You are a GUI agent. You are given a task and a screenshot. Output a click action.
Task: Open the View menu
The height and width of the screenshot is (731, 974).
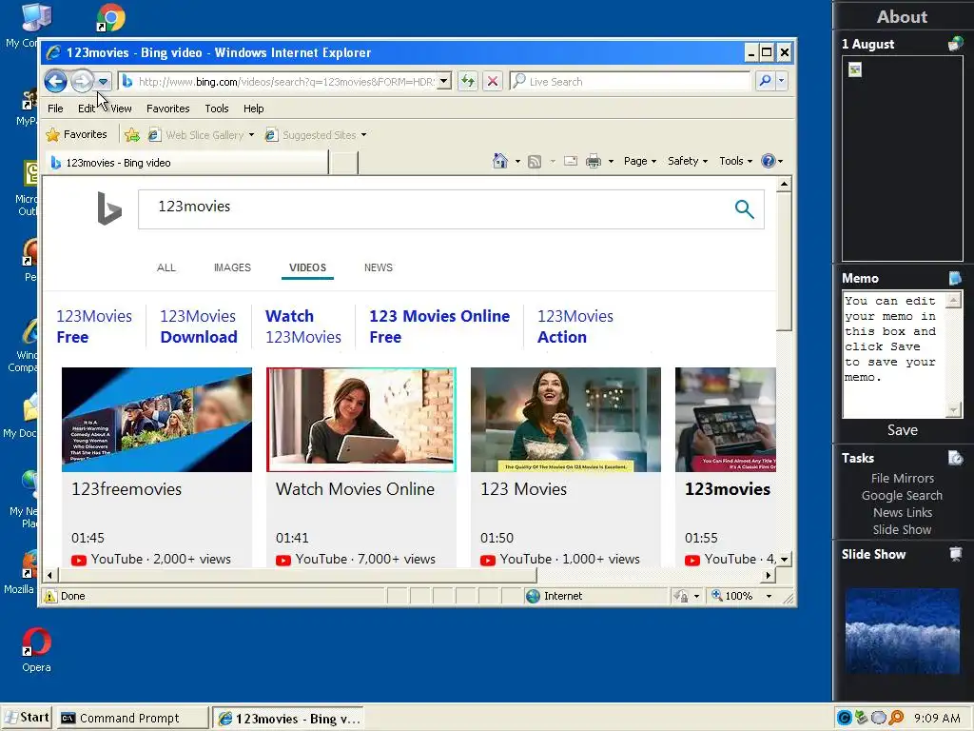tap(121, 109)
